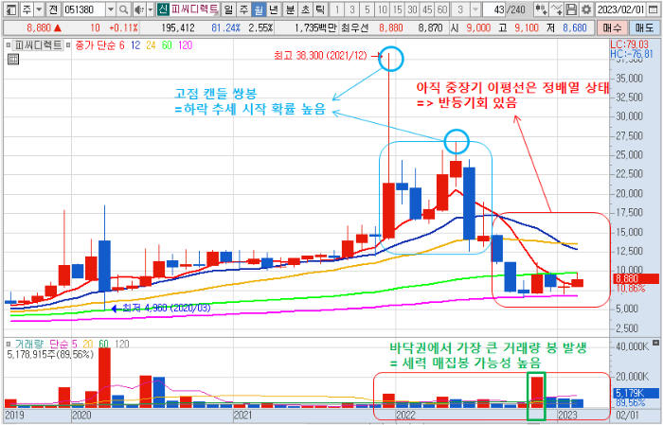Select interval button 10
The width and height of the screenshot is (663, 425).
pos(383,9)
